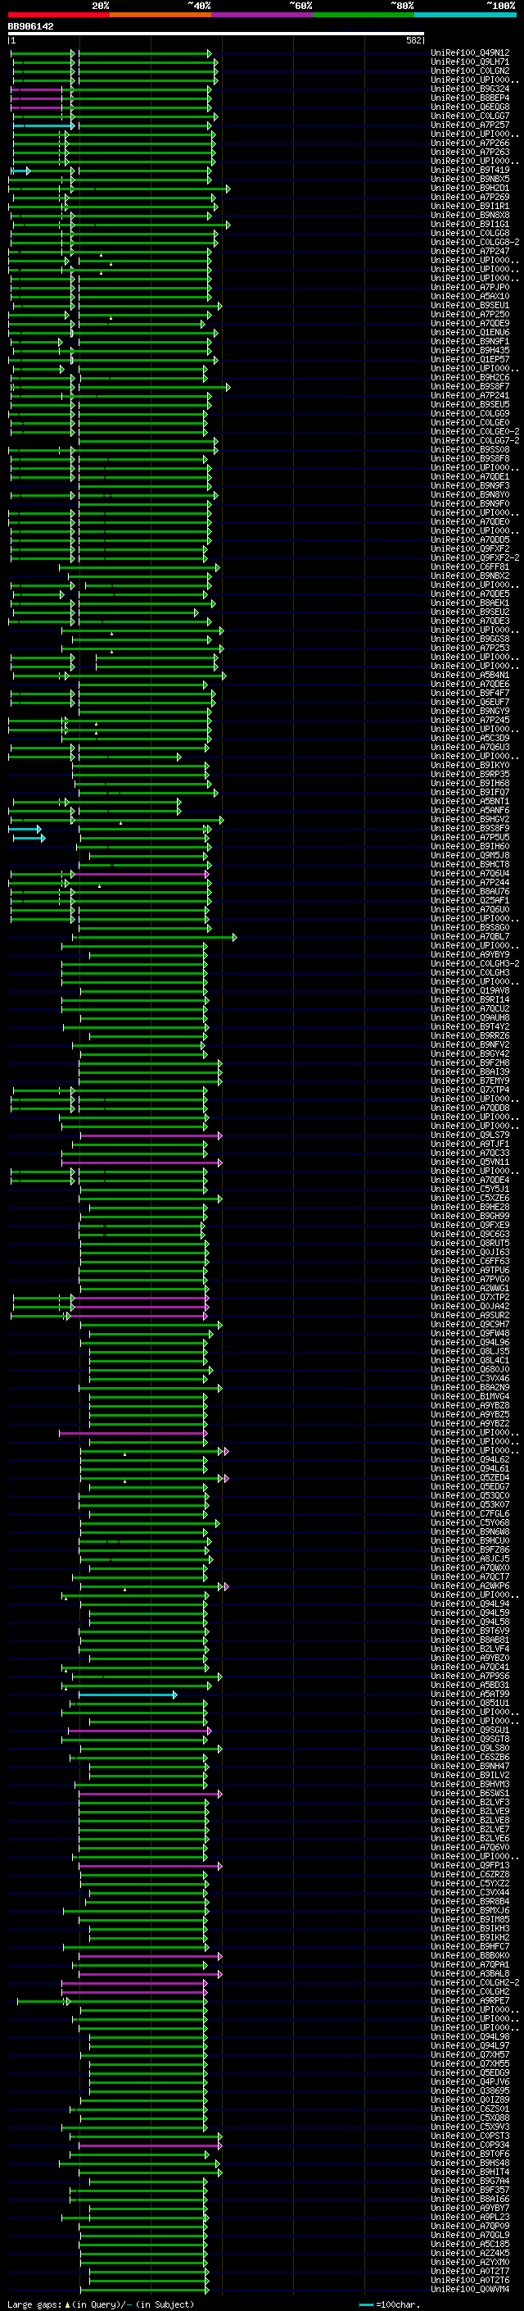Click hit UniRef100_B8AI39
This screenshot has height=2311, width=524.
(x=470, y=1072)
